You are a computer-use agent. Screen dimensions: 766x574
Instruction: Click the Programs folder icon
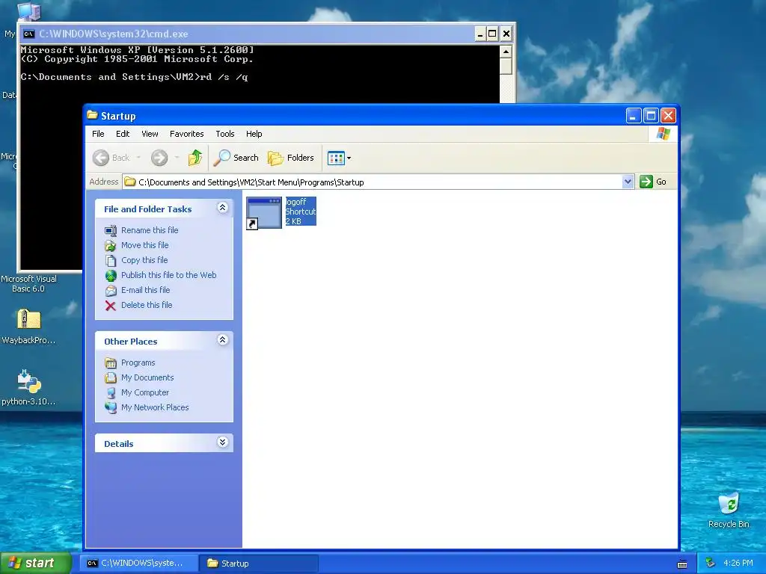tap(111, 363)
